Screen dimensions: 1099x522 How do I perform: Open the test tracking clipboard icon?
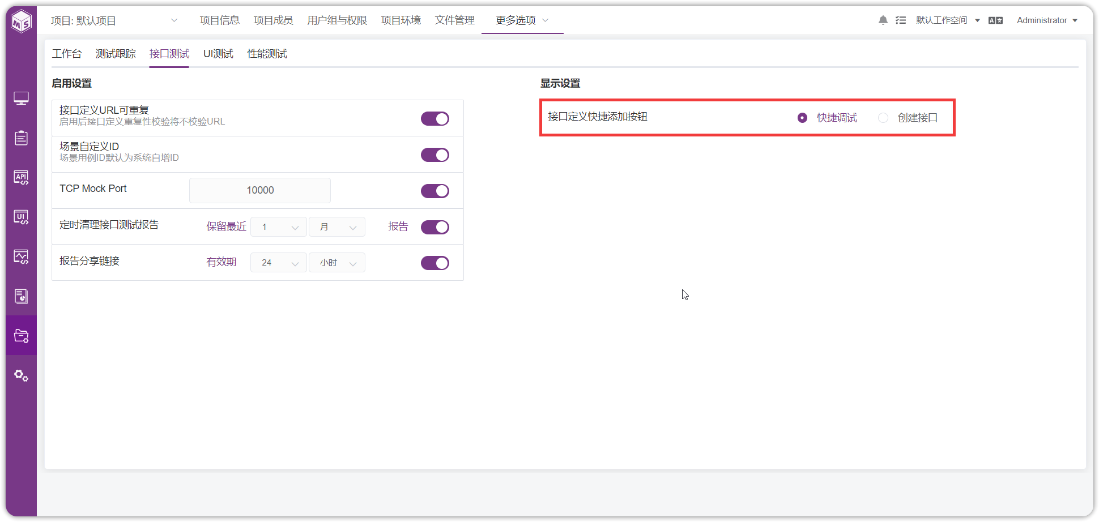[21, 138]
